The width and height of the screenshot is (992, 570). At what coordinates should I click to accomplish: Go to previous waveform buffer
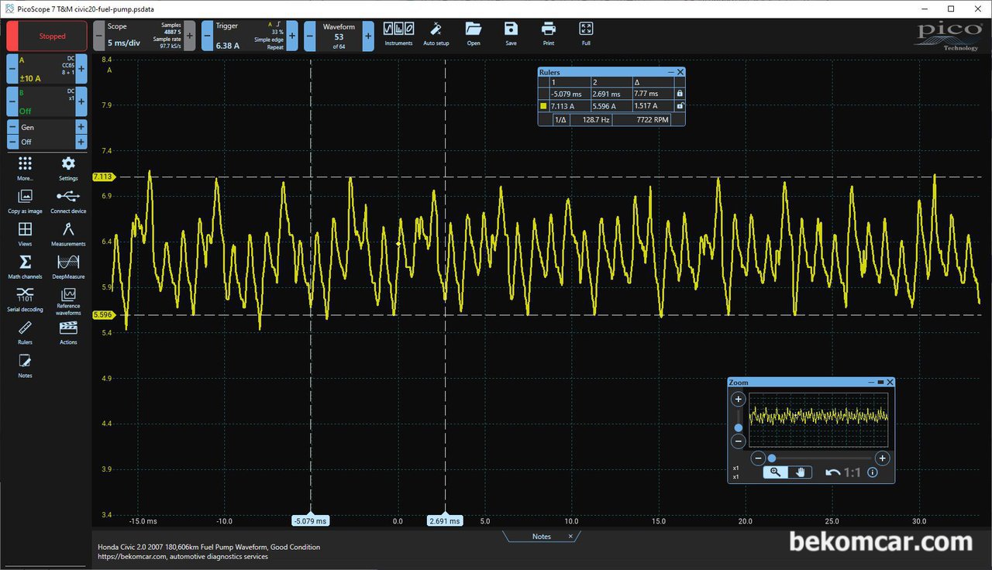[x=309, y=36]
